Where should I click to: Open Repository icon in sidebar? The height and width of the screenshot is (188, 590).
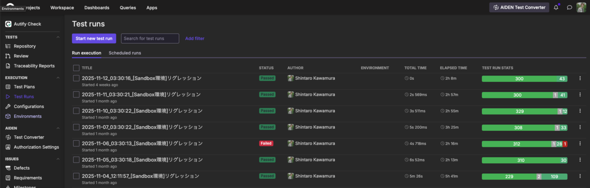point(8,46)
